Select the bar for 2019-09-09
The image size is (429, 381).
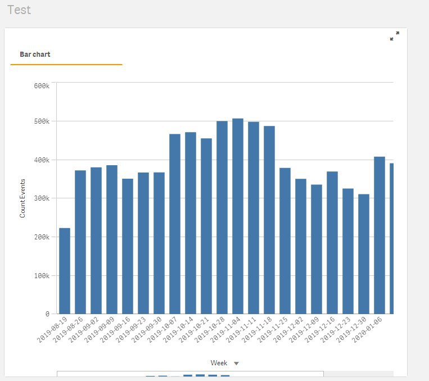tap(112, 239)
